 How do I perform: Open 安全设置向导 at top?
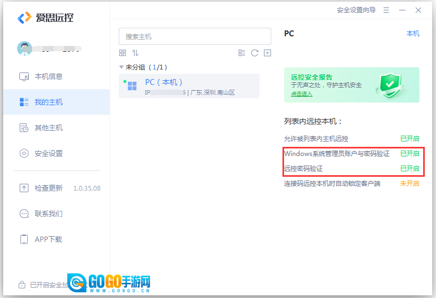pos(356,10)
